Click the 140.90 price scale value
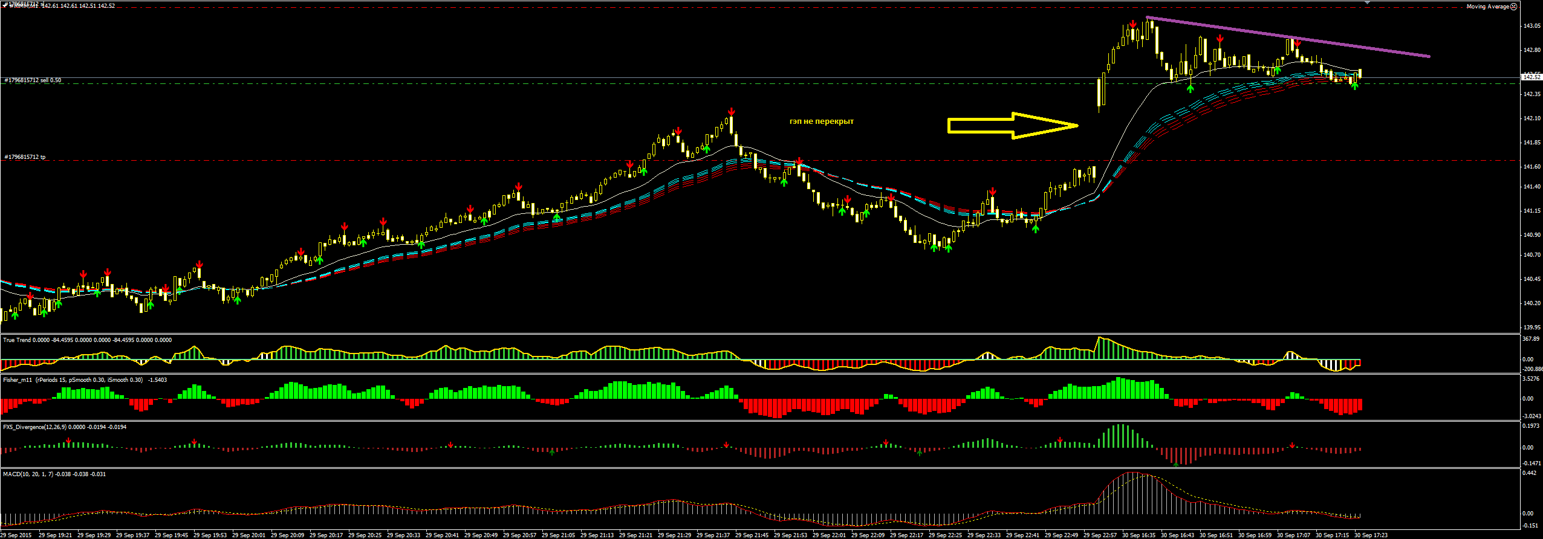This screenshot has height=539, width=1543. (1532, 235)
